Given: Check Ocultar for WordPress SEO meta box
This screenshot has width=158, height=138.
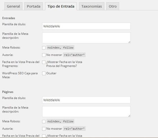Looking at the screenshot, I should point(44,73).
